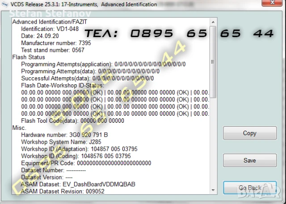Select 'Hardware number: 3G0 920 791 B'
286x204 pixels.
click(x=64, y=135)
